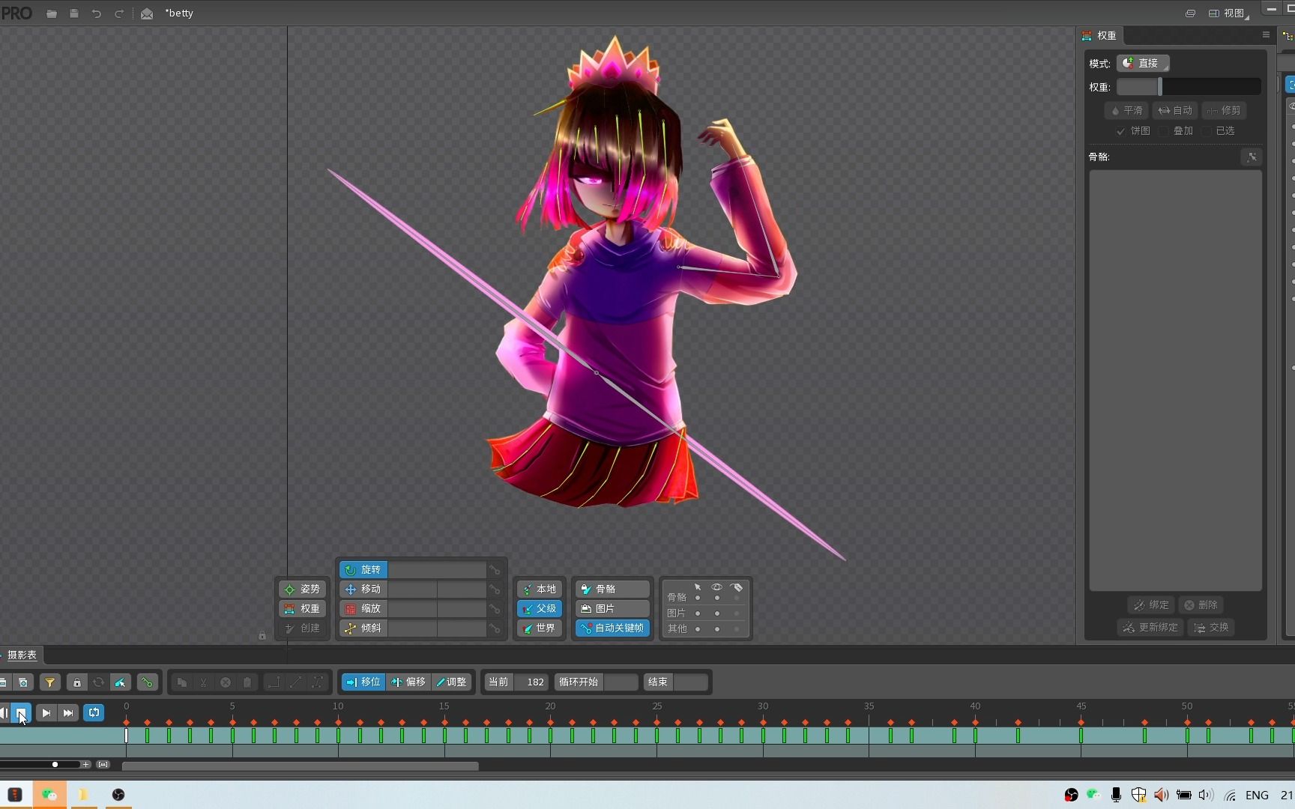Open project with the folder icon

52,13
